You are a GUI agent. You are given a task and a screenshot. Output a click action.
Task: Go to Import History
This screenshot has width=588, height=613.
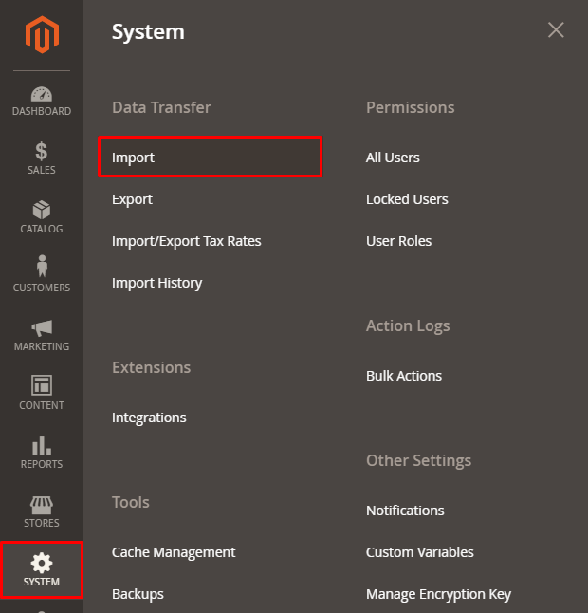(x=156, y=283)
